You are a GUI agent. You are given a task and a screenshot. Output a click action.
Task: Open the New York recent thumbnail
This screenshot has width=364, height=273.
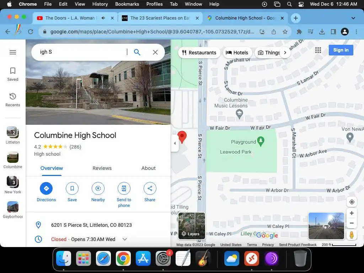pyautogui.click(x=13, y=185)
